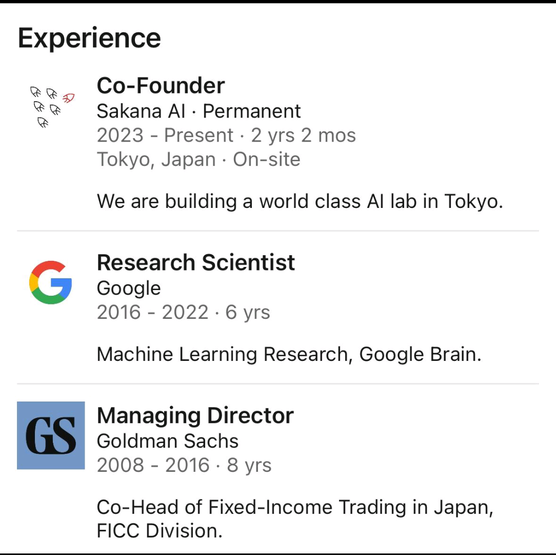Click the Google company name text
The image size is (556, 555).
(129, 289)
